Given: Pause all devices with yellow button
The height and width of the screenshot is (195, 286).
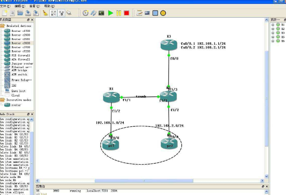Looking at the screenshot, I should [x=119, y=13].
